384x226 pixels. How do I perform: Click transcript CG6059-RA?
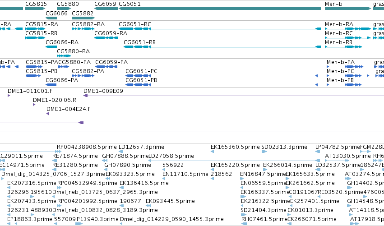111,33
